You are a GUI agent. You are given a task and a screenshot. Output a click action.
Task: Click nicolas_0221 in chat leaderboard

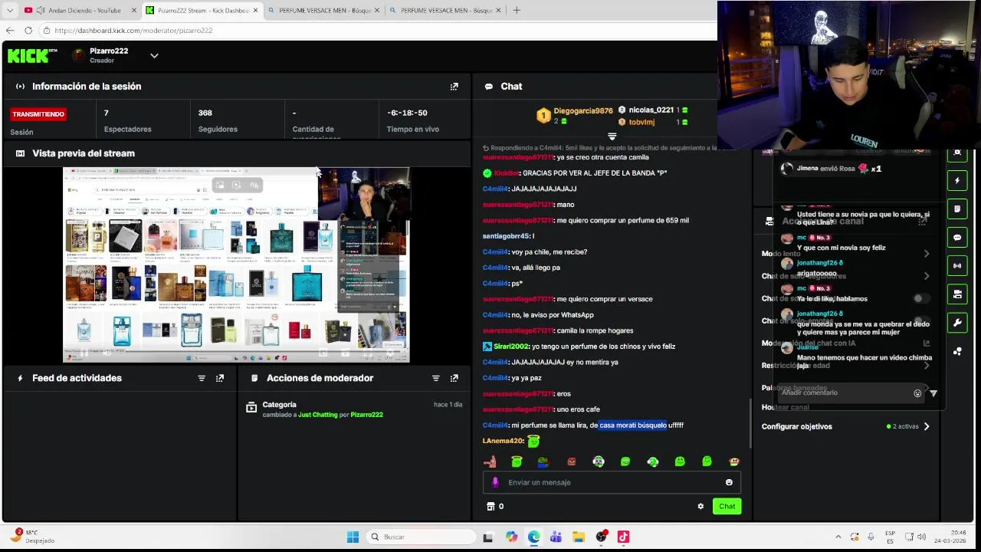coord(651,110)
